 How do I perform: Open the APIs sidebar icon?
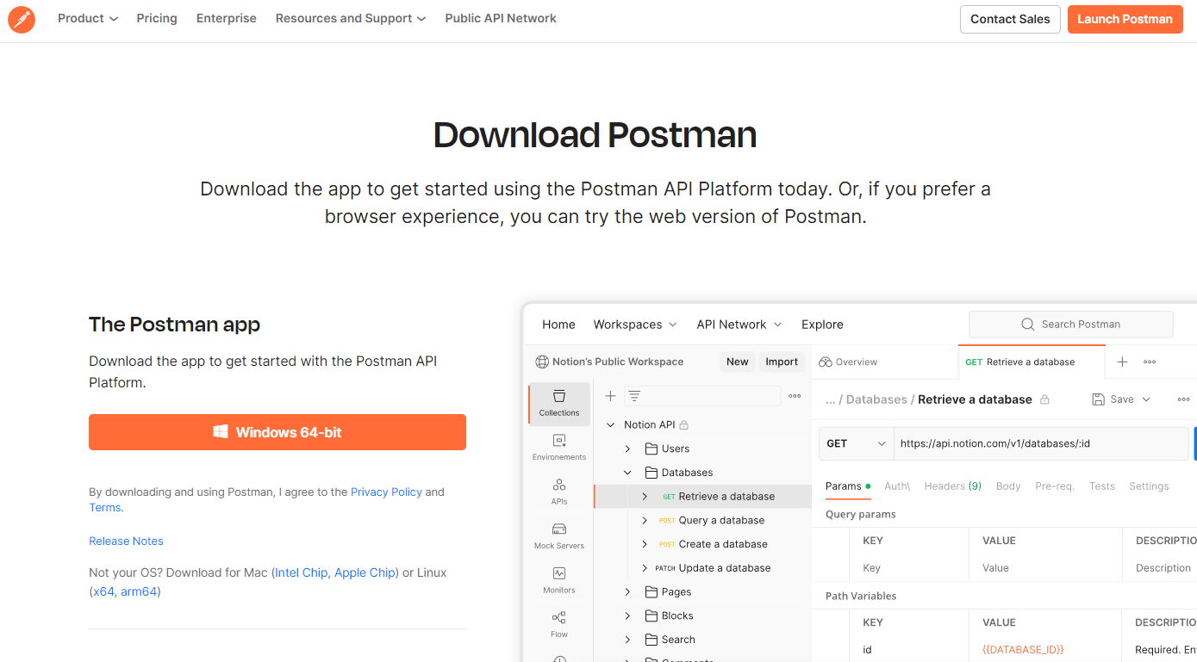pyautogui.click(x=559, y=492)
